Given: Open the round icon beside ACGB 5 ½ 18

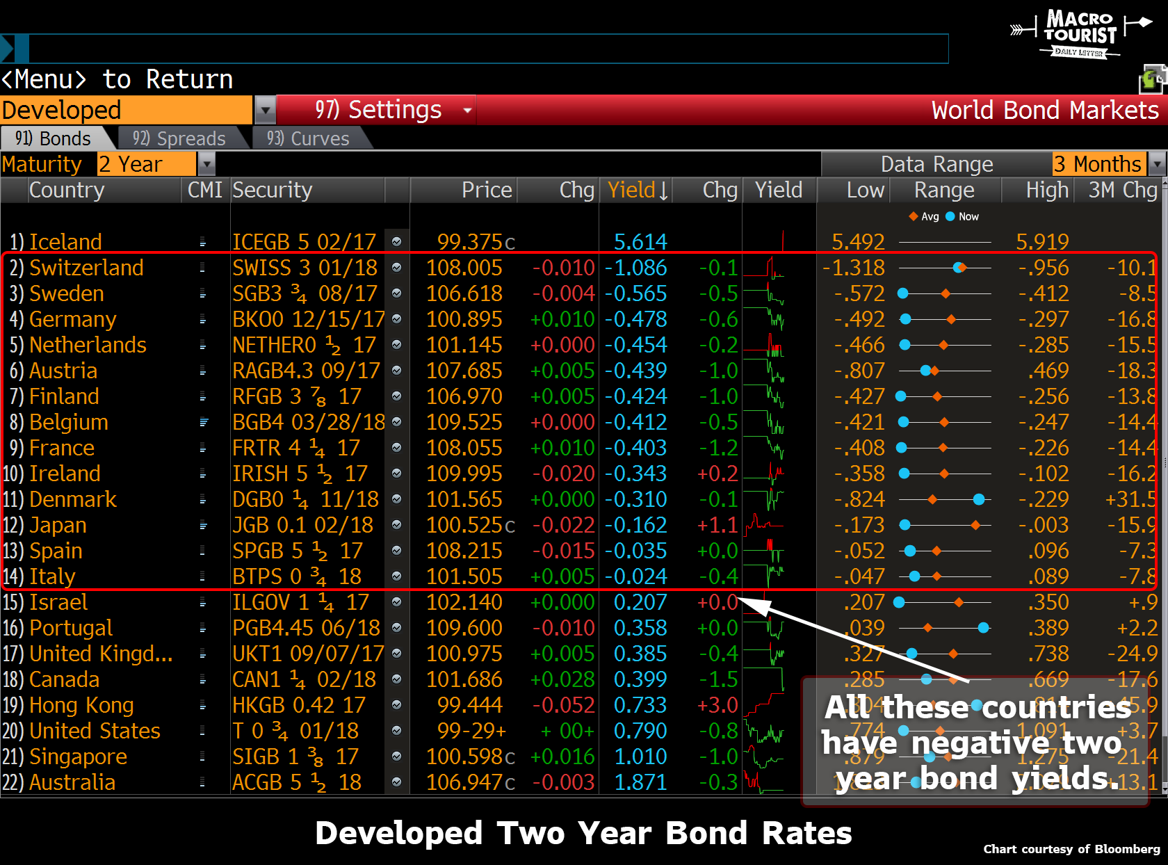Looking at the screenshot, I should coord(396,782).
